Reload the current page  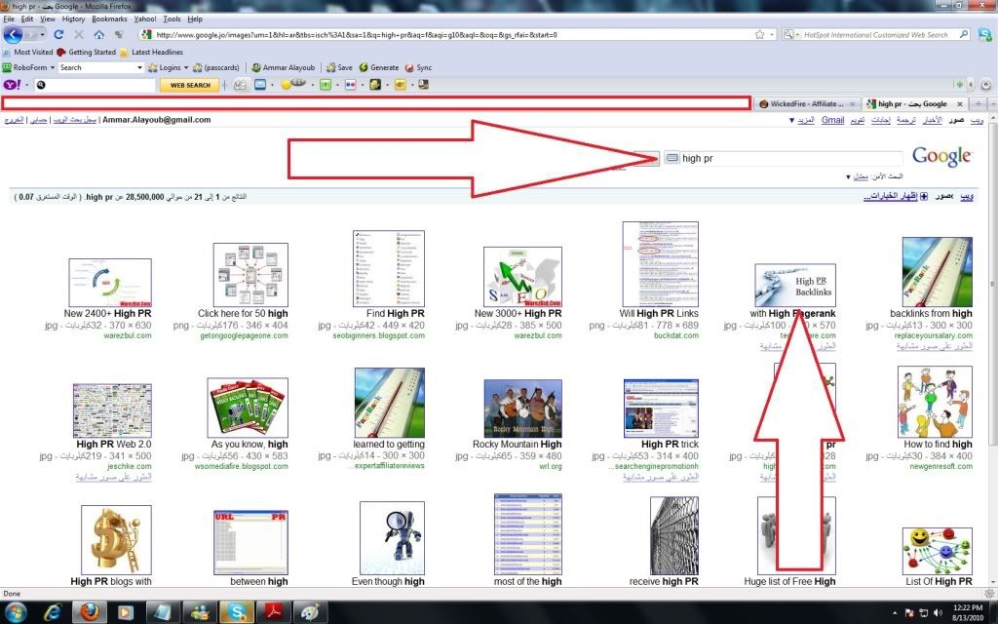[x=58, y=34]
